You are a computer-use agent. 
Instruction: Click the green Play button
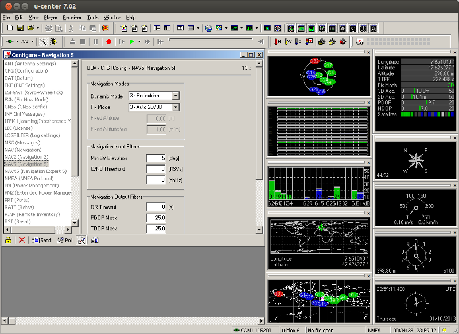(132, 42)
